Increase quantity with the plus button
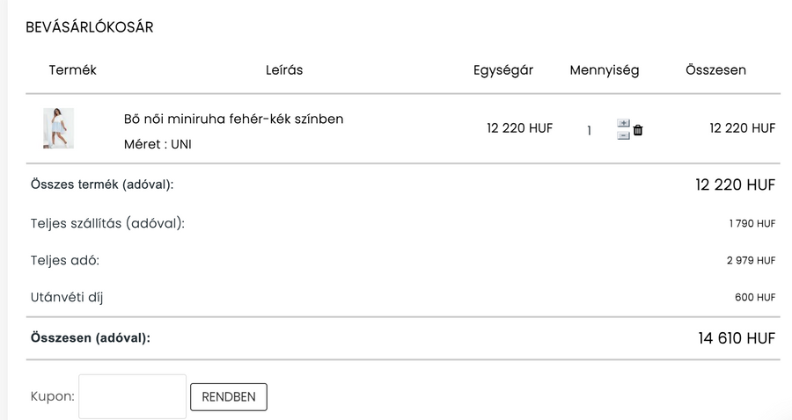 [x=623, y=124]
